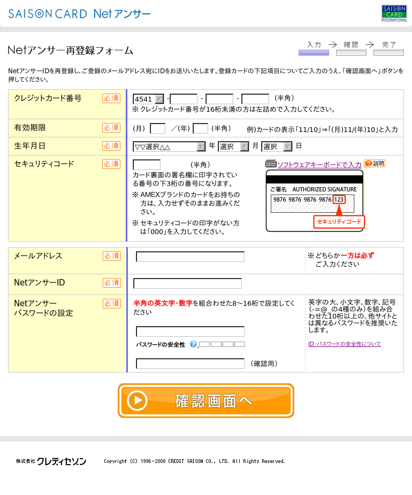Focus the security code input field
Image resolution: width=412 pixels, height=495 pixels.
147,165
